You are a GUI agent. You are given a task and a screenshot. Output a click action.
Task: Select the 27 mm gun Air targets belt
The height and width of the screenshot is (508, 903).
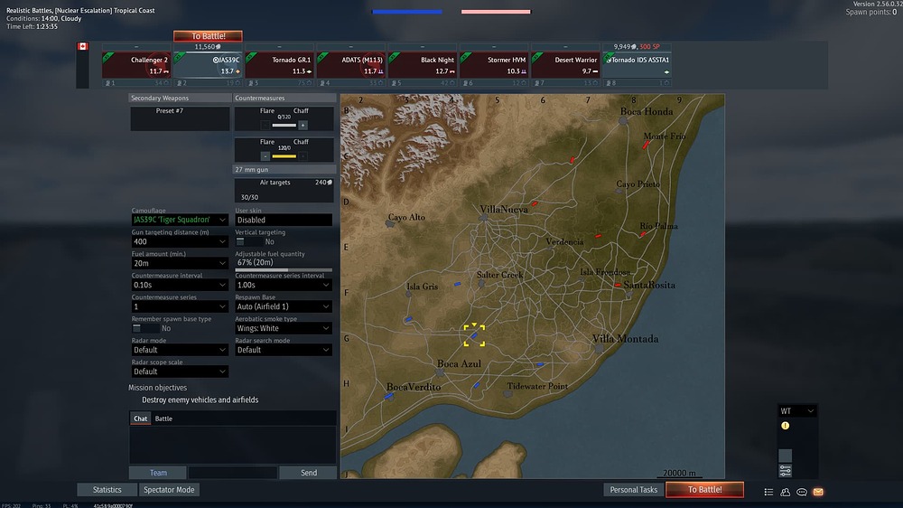pyautogui.click(x=284, y=190)
